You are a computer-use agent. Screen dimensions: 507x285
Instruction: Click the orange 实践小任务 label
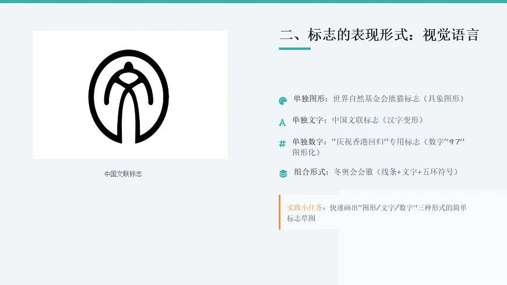point(305,207)
